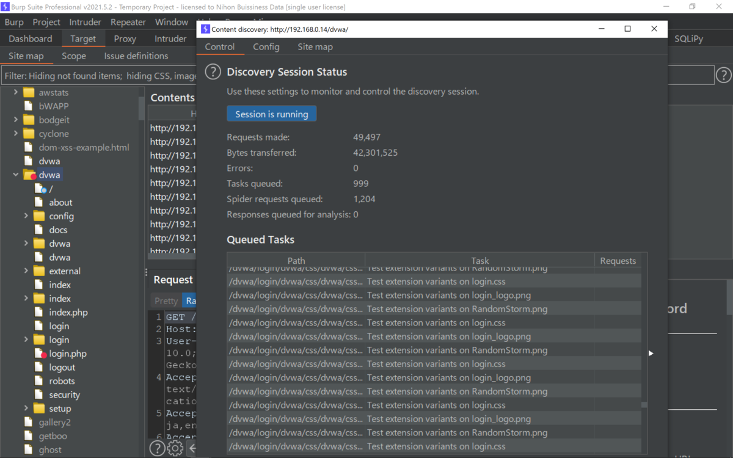Open the Issue definitions sub-tab
The width and height of the screenshot is (733, 458).
coord(136,56)
